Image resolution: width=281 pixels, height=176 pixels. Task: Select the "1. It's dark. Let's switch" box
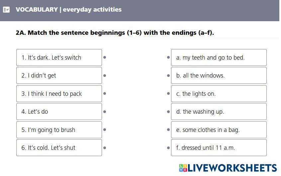click(59, 58)
